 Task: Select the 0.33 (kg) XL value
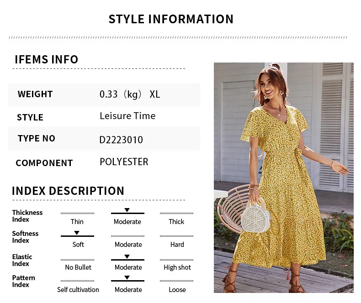pos(130,94)
